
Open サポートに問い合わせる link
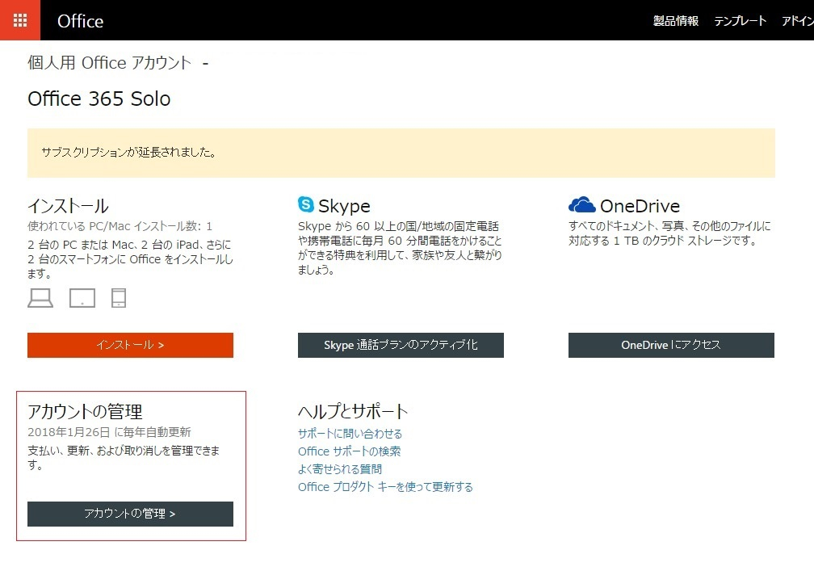350,434
